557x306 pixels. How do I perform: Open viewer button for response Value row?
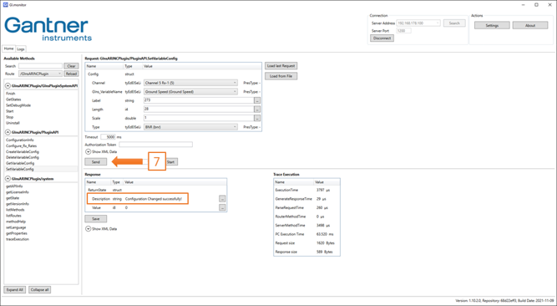[222, 207]
